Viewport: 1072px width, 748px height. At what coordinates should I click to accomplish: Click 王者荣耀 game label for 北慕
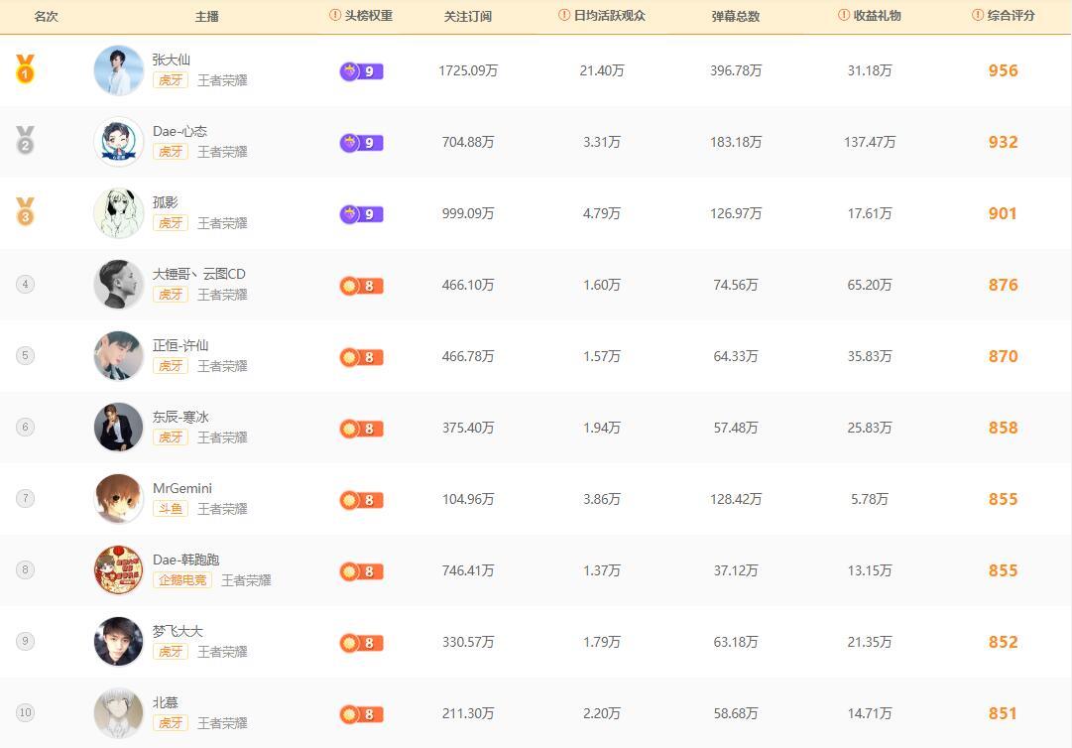[x=222, y=723]
